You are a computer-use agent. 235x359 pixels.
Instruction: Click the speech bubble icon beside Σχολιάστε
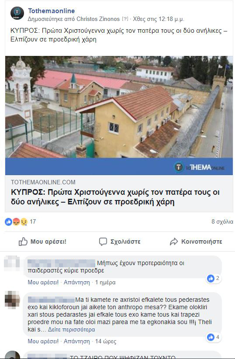coord(103,242)
